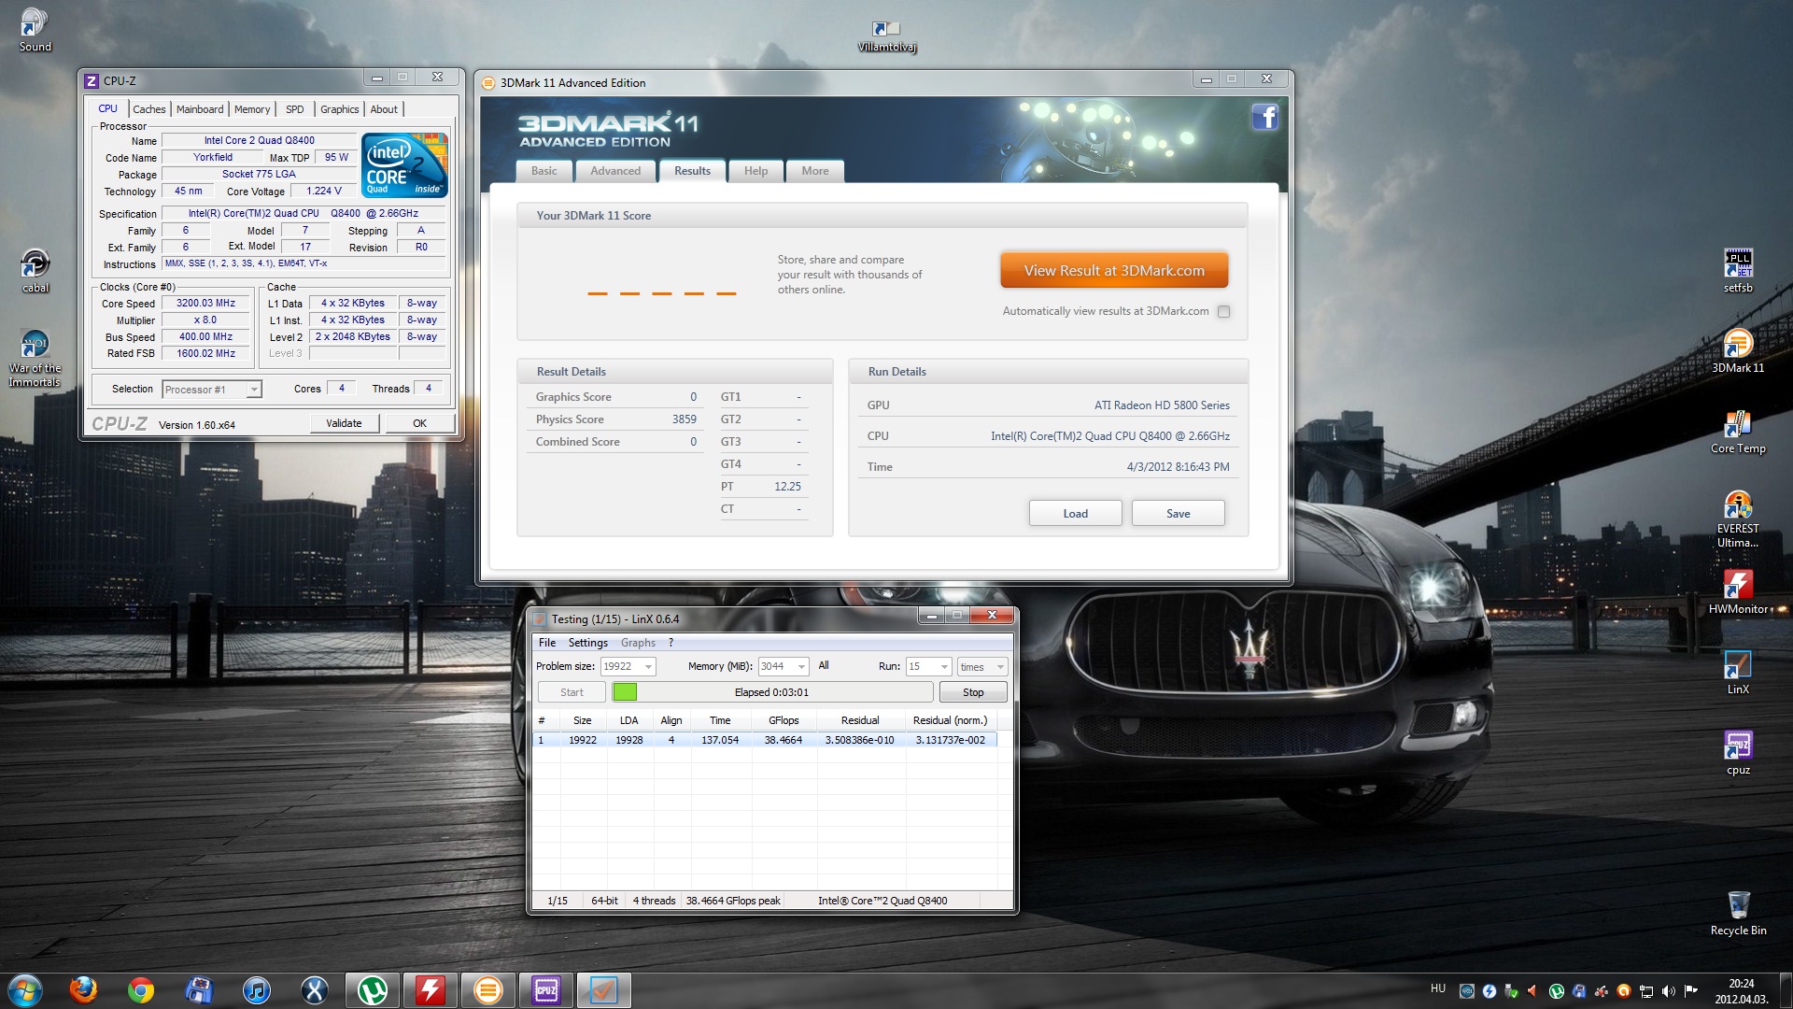Viewport: 1793px width, 1009px height.
Task: Switch to the Caches tab in CPU-Z
Action: (148, 109)
